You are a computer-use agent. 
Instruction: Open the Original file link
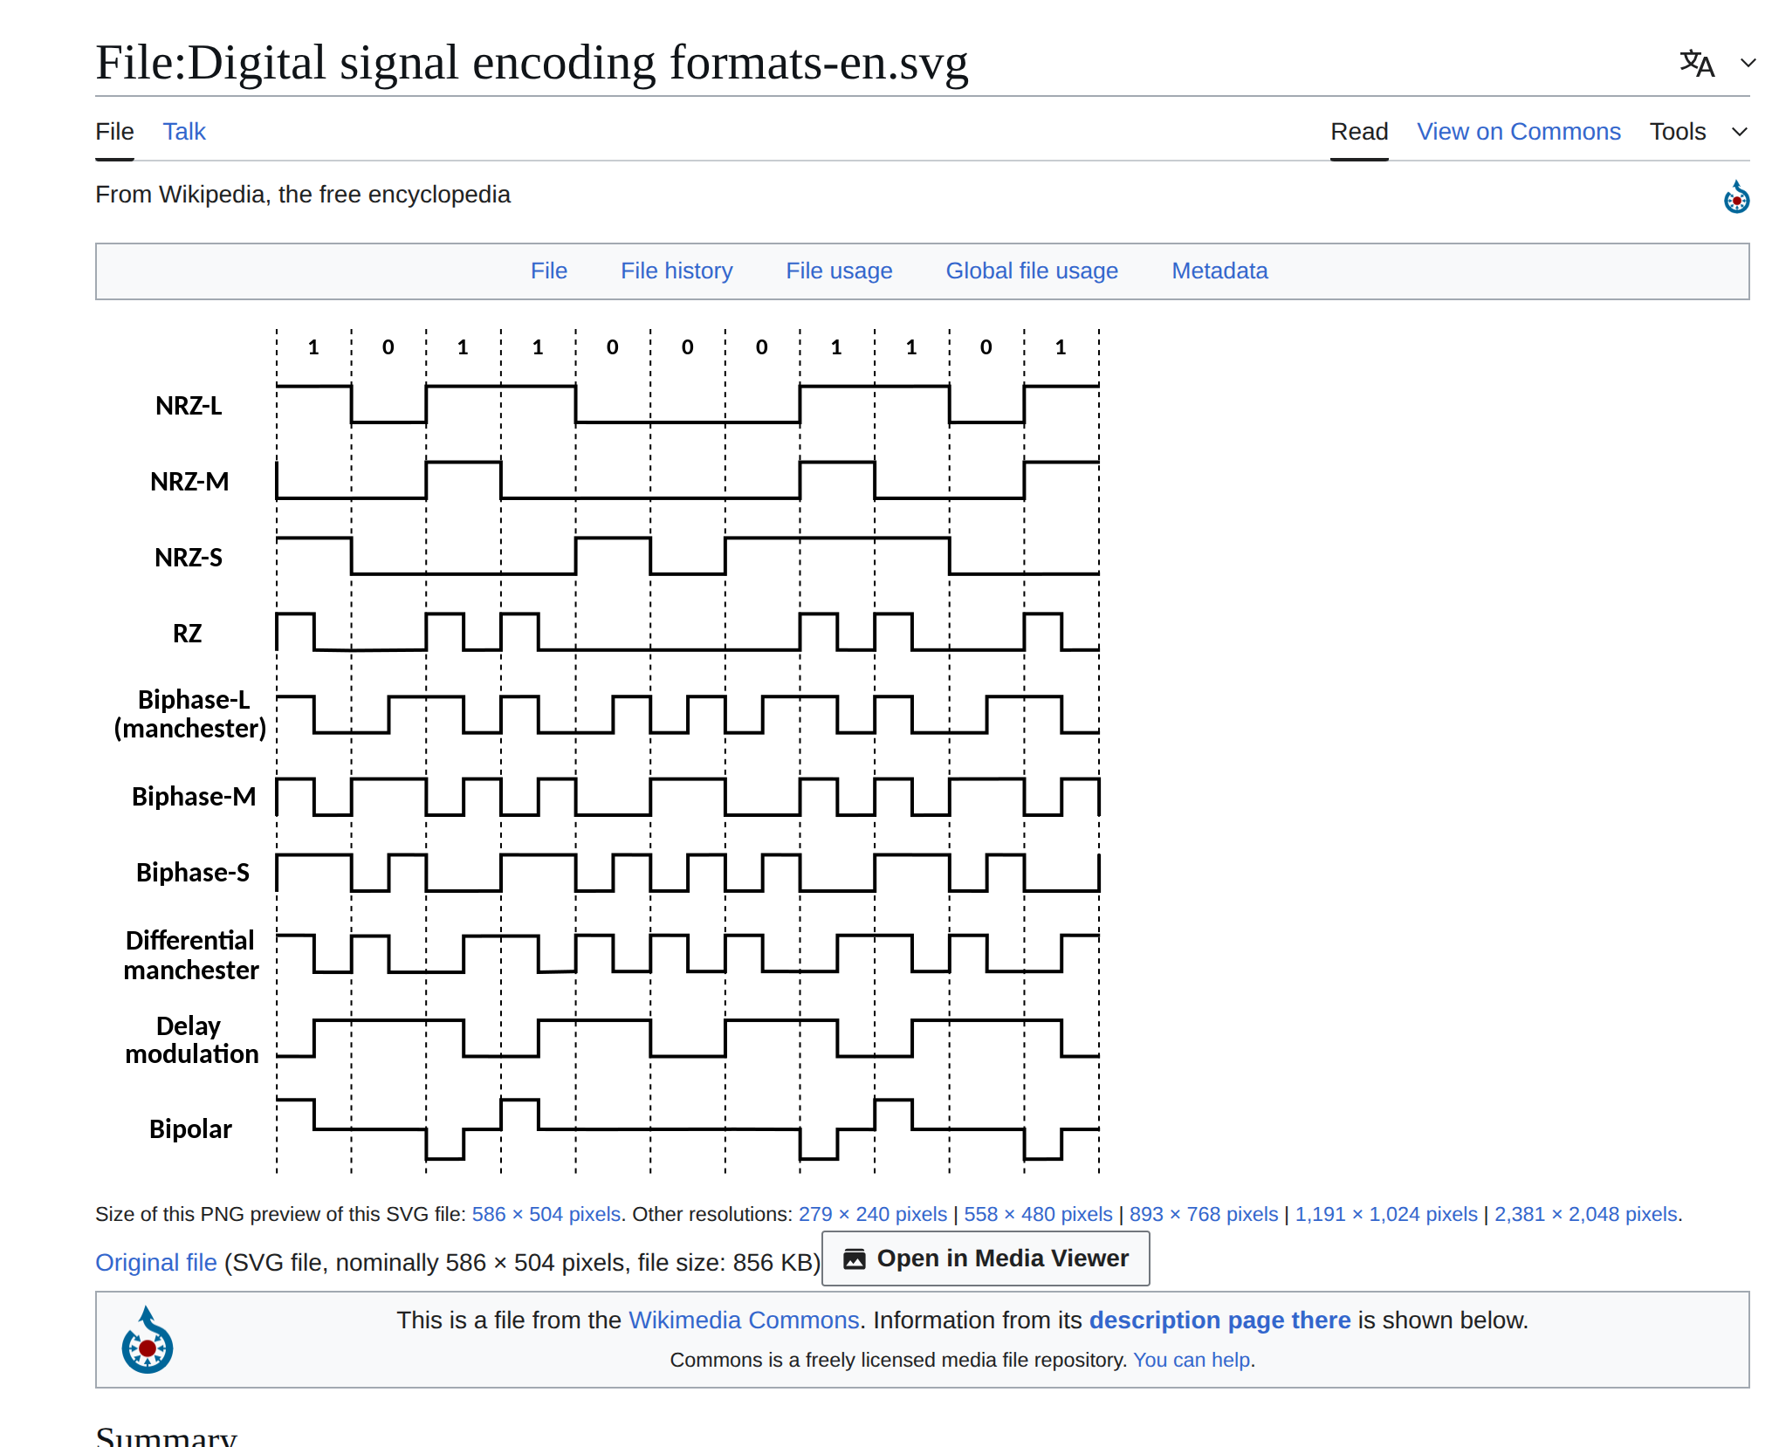coord(155,1263)
